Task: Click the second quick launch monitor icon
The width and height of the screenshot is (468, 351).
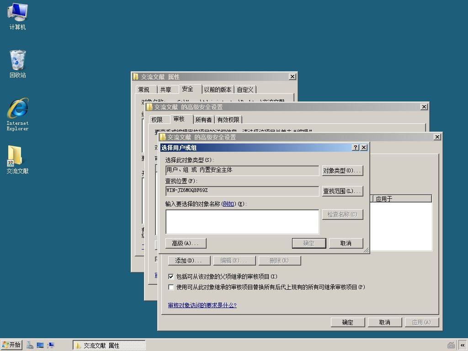Action: click(x=40, y=346)
